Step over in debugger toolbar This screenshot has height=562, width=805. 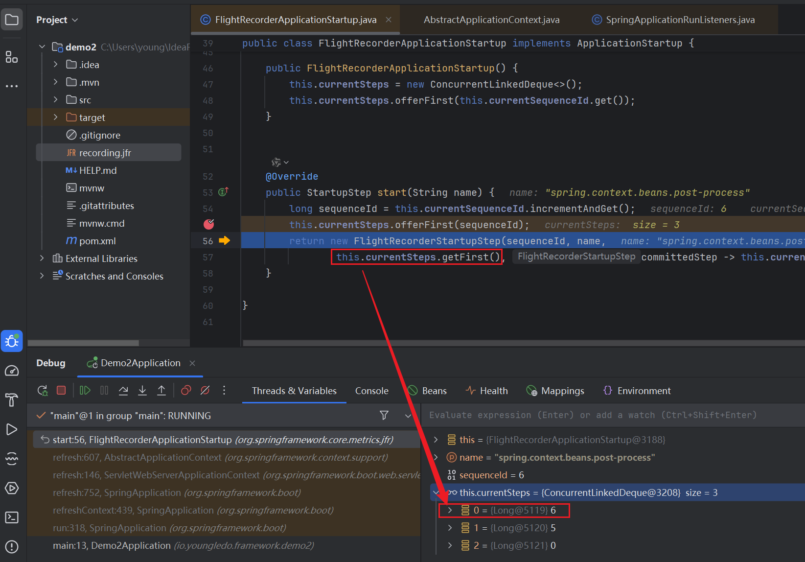pos(123,390)
